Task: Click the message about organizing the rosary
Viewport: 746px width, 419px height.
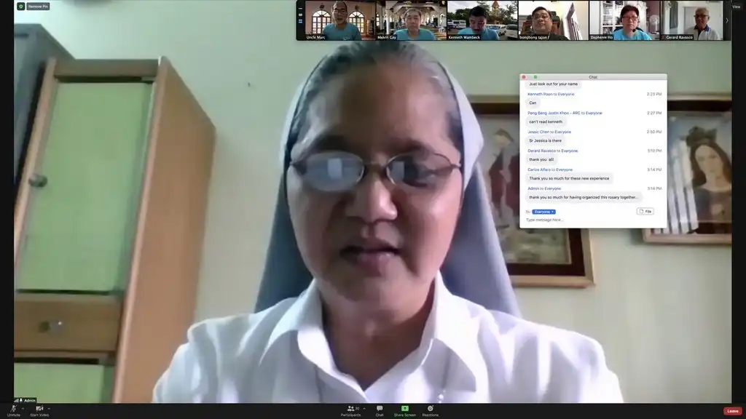Action: (x=584, y=197)
